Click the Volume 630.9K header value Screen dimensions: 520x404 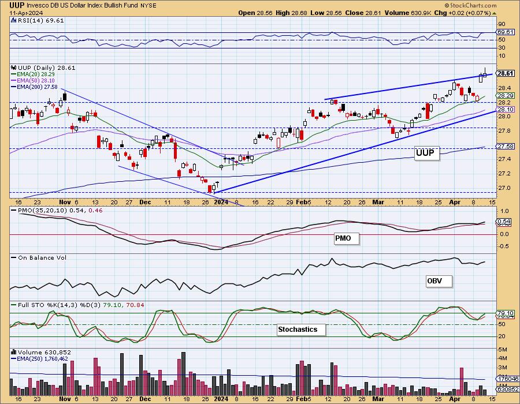[x=408, y=13]
